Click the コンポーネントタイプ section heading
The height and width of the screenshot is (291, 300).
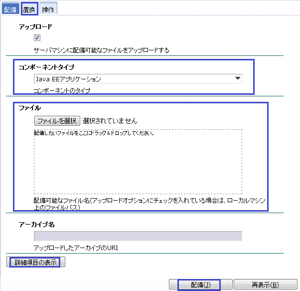pyautogui.click(x=50, y=67)
